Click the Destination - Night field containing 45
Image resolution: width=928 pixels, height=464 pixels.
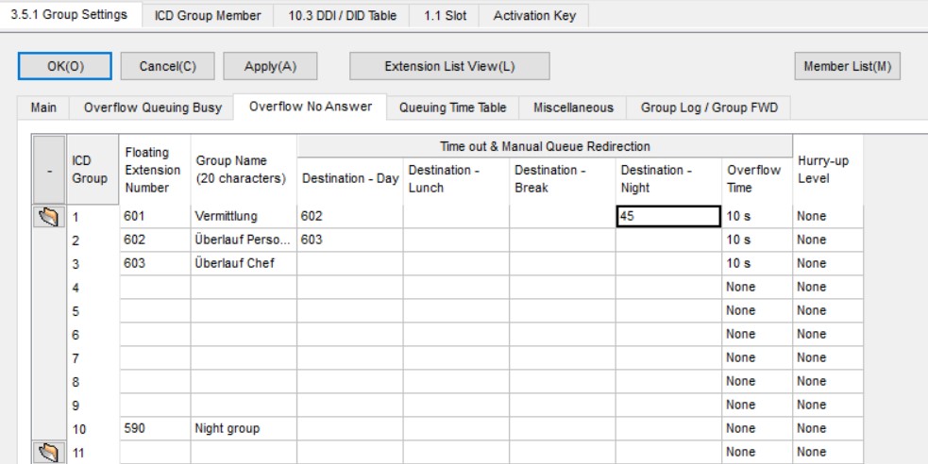[668, 216]
